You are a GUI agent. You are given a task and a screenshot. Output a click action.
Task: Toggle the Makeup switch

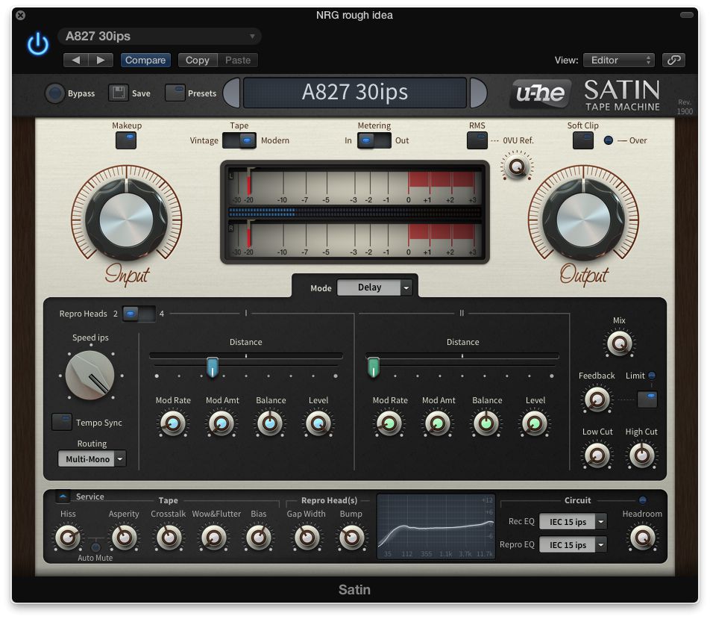point(126,140)
